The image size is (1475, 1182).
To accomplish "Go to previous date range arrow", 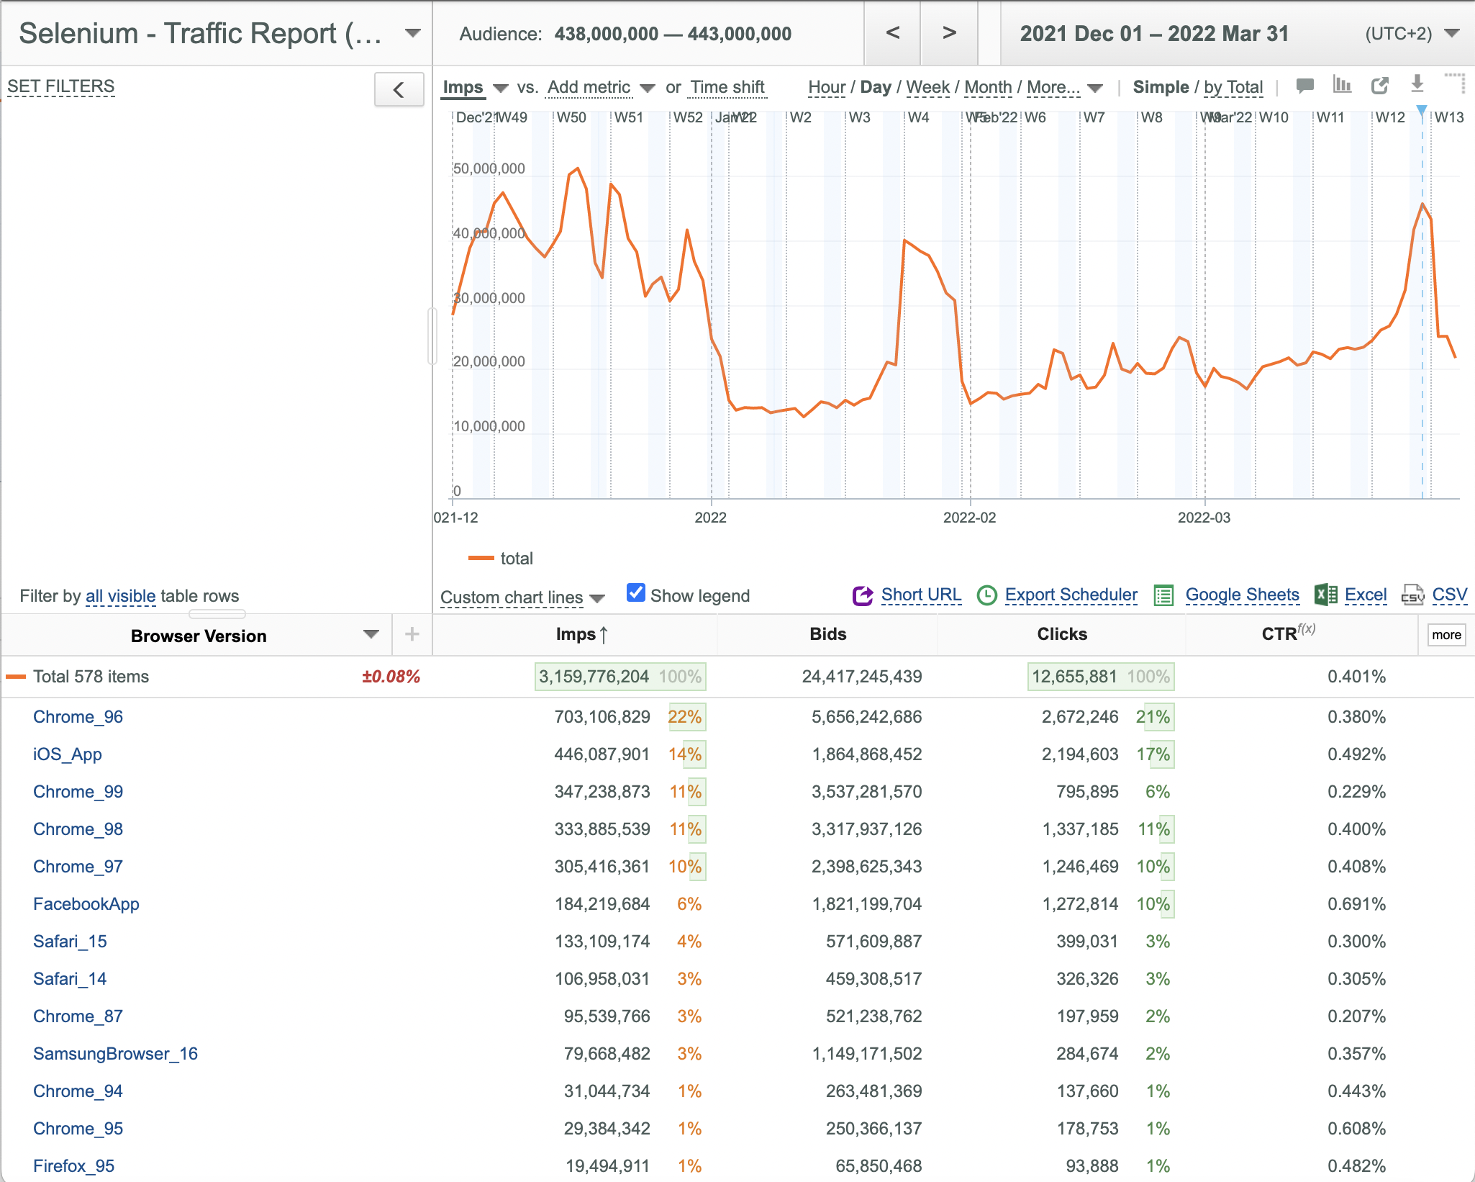I will 892,33.
